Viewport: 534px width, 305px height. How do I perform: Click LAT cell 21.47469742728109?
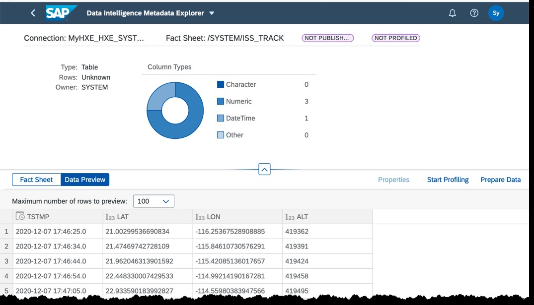click(x=148, y=246)
